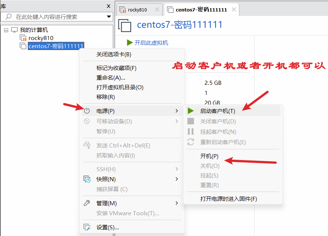Click the wrench icon beside 管理(M)
The height and width of the screenshot is (236, 328).
(x=87, y=203)
